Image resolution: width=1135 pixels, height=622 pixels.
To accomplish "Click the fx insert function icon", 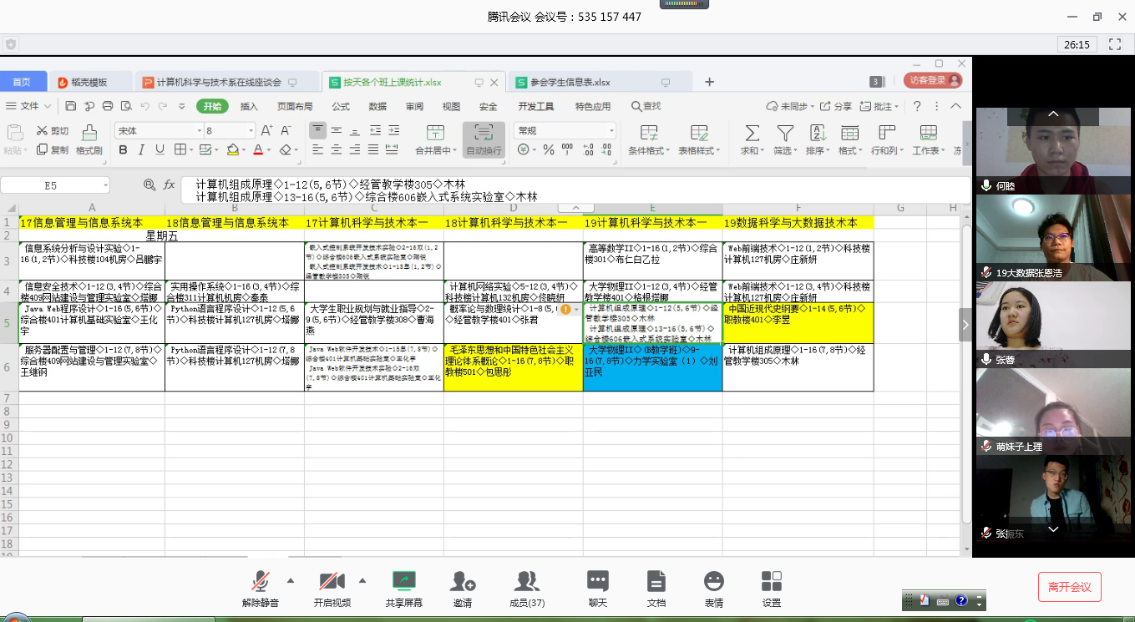I will [x=169, y=185].
